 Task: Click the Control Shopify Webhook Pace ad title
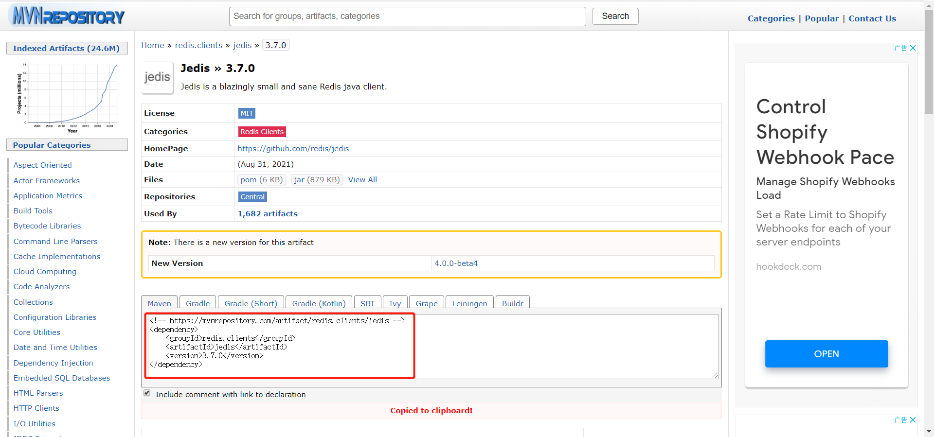(x=825, y=132)
